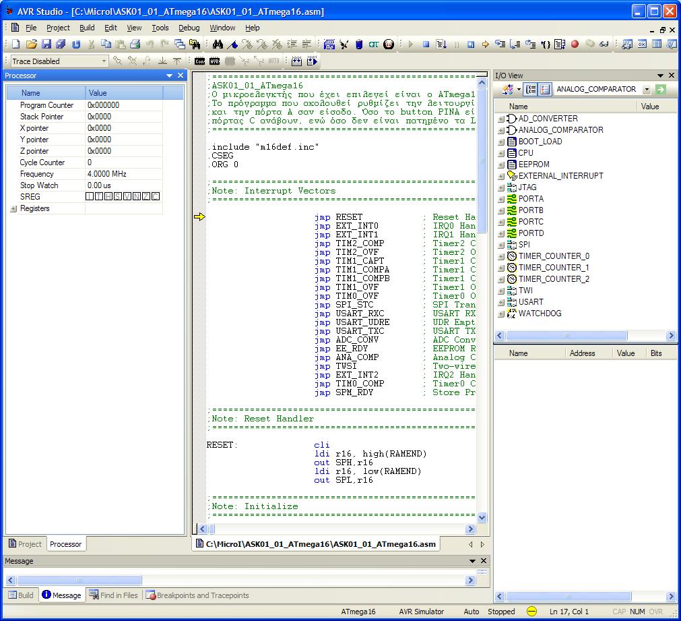This screenshot has width=681, height=621.
Task: Open the File menu
Action: click(x=31, y=28)
